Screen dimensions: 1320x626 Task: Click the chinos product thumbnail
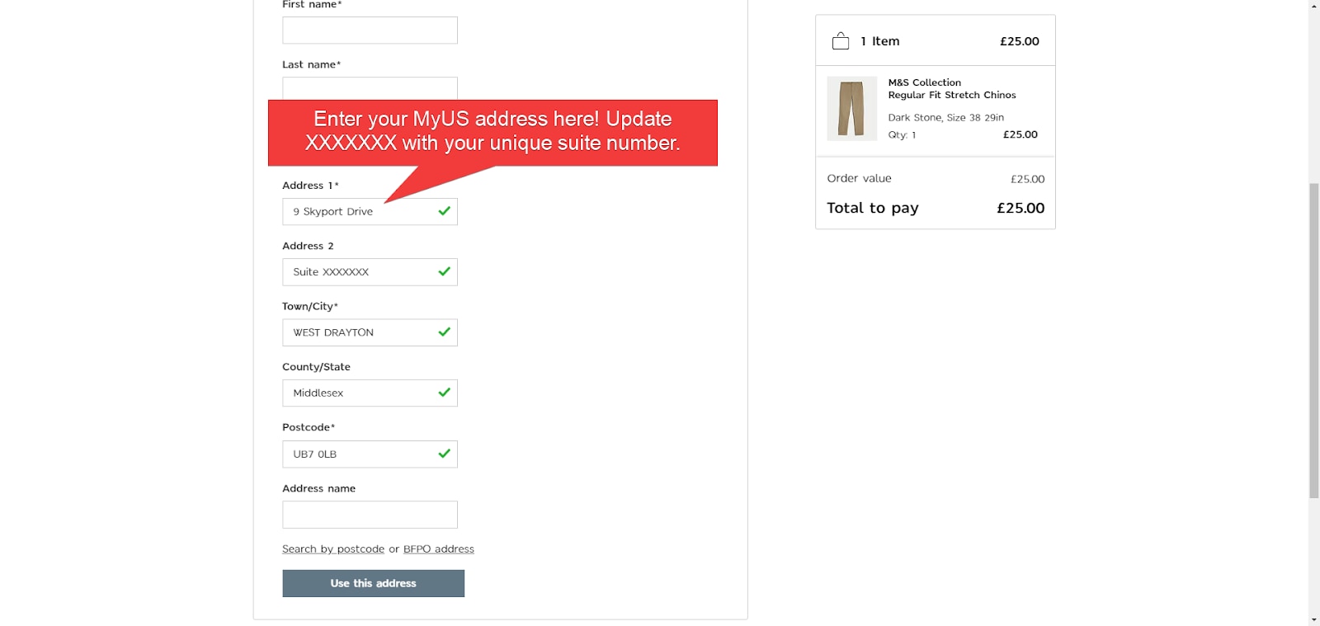point(852,109)
